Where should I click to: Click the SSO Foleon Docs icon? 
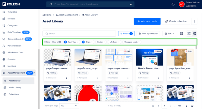4,53
